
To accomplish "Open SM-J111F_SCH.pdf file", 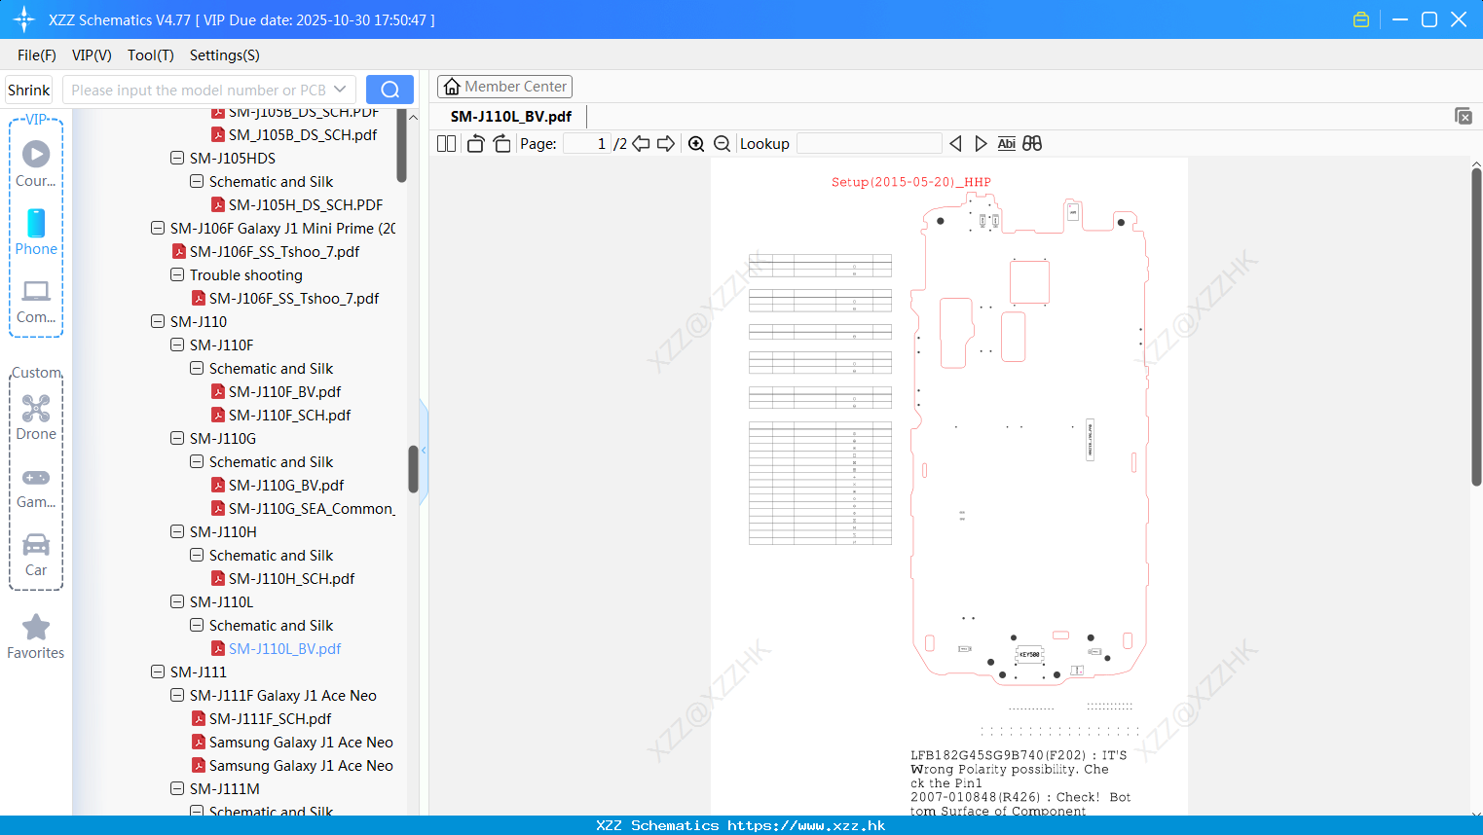I will [x=270, y=718].
